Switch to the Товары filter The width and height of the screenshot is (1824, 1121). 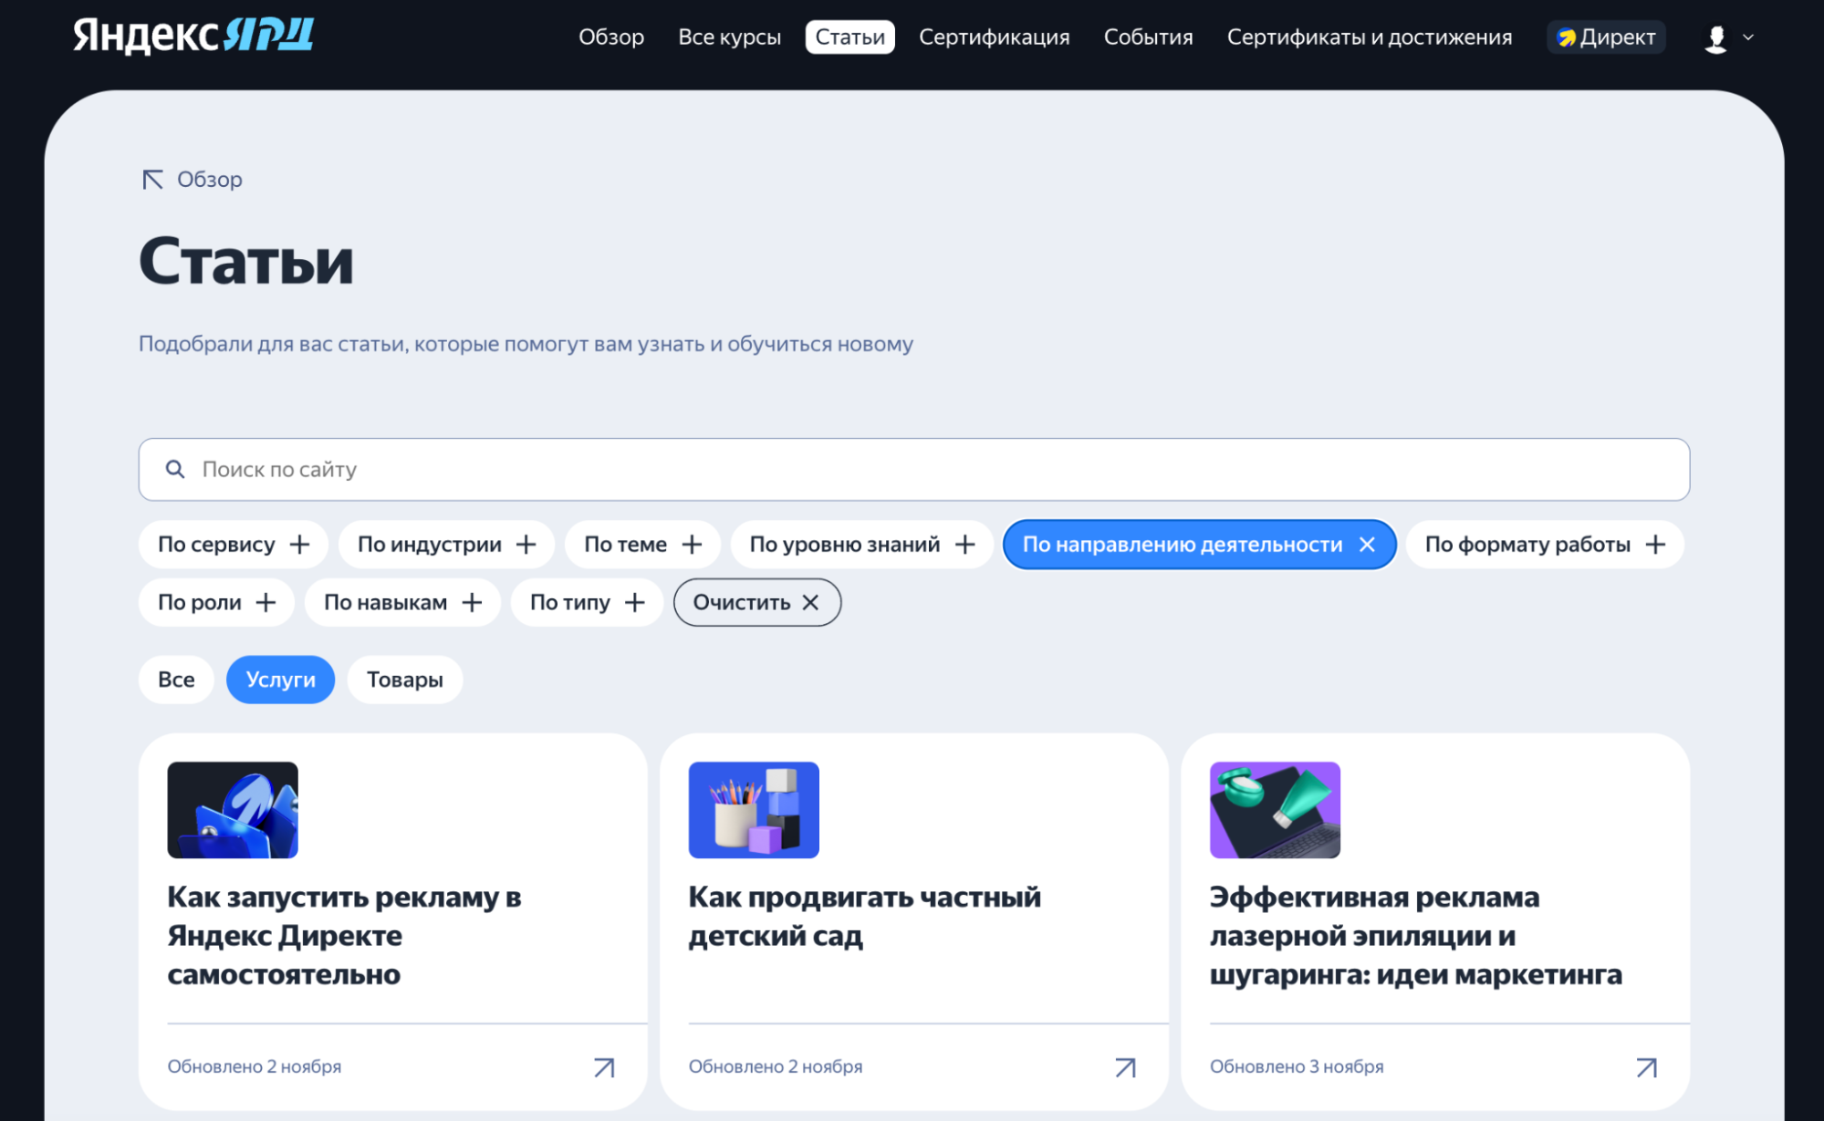click(404, 679)
